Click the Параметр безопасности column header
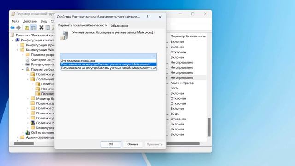Image resolution: width=295 pixels, height=166 pixels. tap(188, 36)
